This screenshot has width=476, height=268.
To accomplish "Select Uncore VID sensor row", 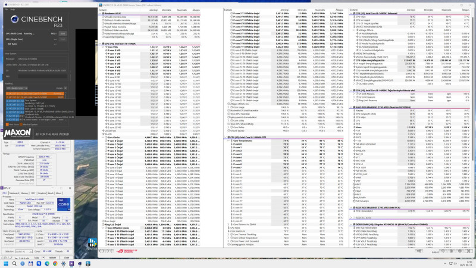I will pyautogui.click(x=151, y=130).
